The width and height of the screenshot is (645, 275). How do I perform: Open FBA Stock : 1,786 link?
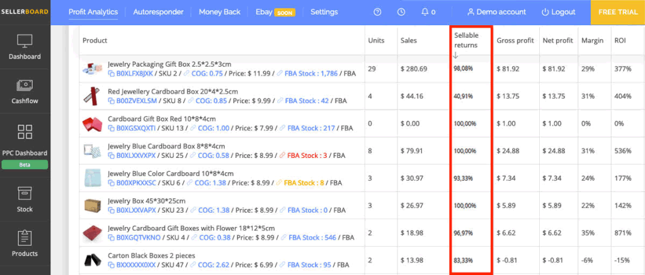(x=311, y=74)
